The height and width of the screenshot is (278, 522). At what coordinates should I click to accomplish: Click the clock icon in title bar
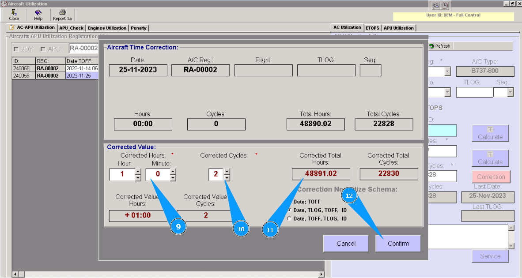[445, 5]
